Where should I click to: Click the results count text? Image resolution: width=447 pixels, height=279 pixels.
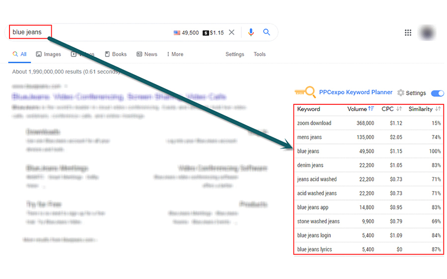(66, 72)
